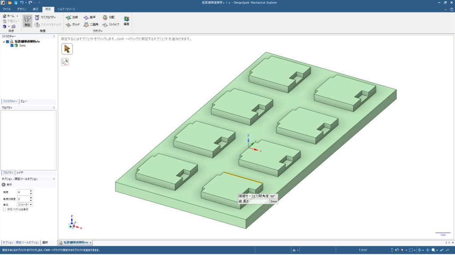
Task: Select the Solid item in structure tree
Action: [22, 46]
